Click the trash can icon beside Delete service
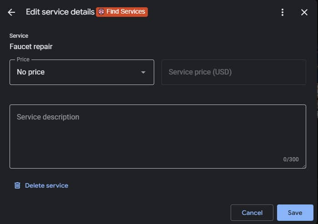318x224 pixels. pyautogui.click(x=17, y=185)
